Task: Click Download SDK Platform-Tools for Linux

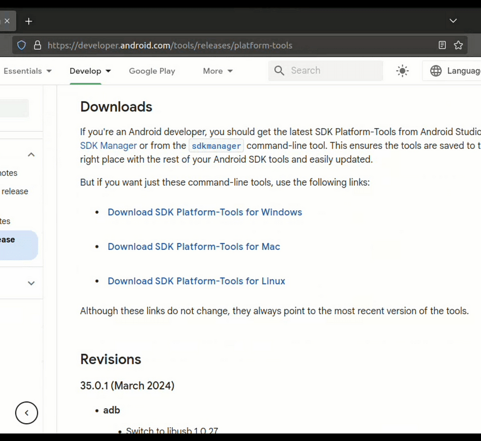Action: coord(196,281)
